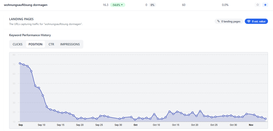Screen dimensions: 273x131
Task: Open the 0 landing pages pill
Action: [x=229, y=21]
